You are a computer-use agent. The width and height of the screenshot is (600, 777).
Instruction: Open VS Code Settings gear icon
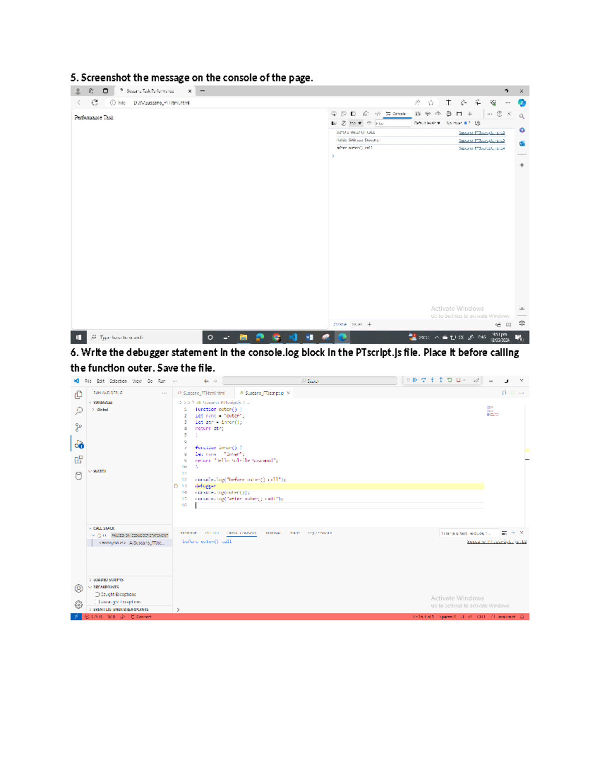(78, 605)
